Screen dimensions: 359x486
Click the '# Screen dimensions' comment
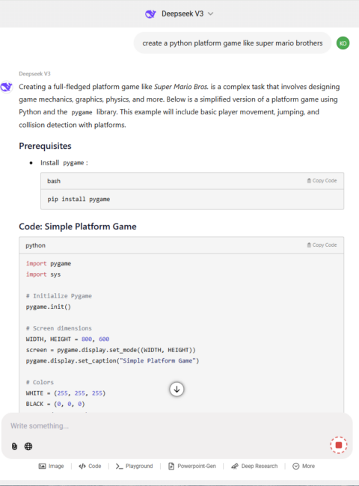coord(59,328)
